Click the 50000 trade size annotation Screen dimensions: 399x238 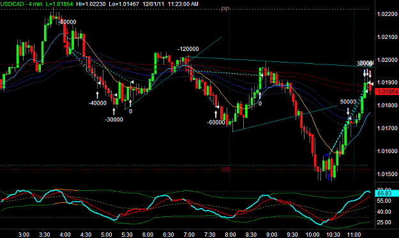[x=348, y=101]
